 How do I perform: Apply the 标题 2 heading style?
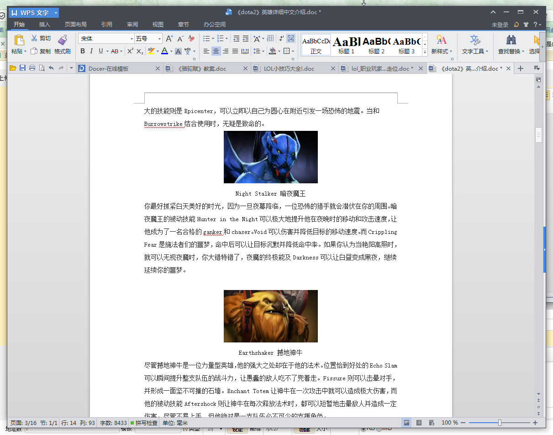377,45
